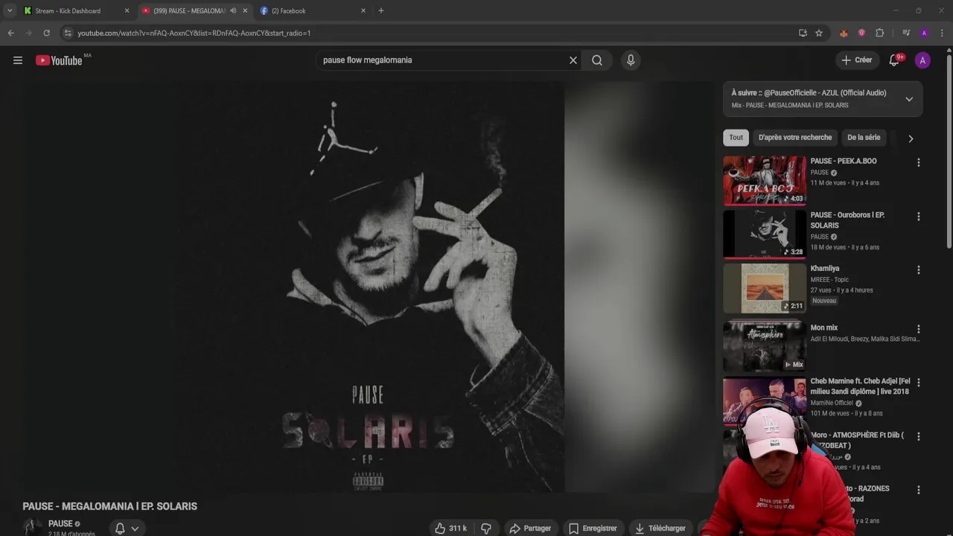Viewport: 953px width, 536px height.
Task: Click the Partager share button
Action: tap(530, 529)
